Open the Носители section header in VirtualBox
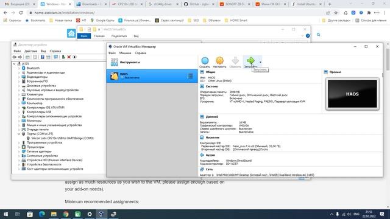 coord(213,137)
